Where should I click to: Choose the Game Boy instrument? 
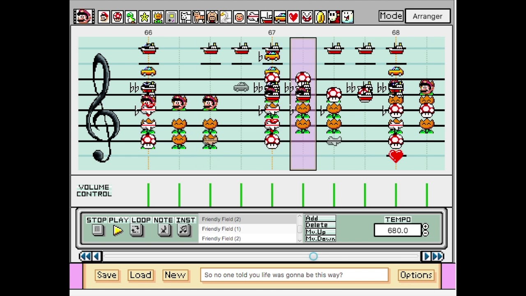[x=172, y=17]
